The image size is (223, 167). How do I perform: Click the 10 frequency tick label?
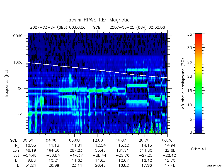pos(20,115)
